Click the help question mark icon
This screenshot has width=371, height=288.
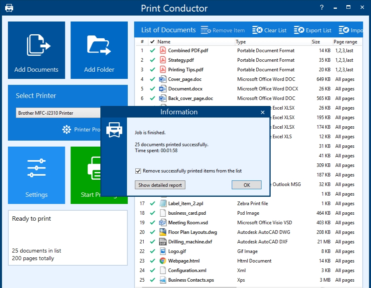click(322, 8)
